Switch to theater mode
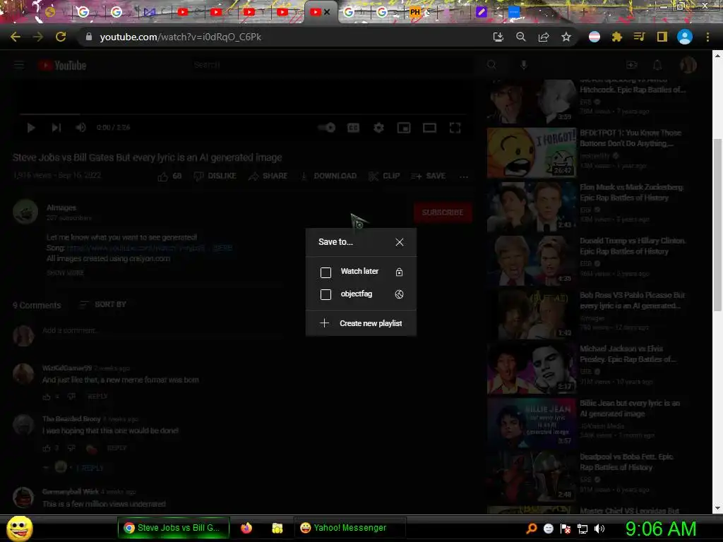Screen dimensions: 723x542 click(x=430, y=128)
